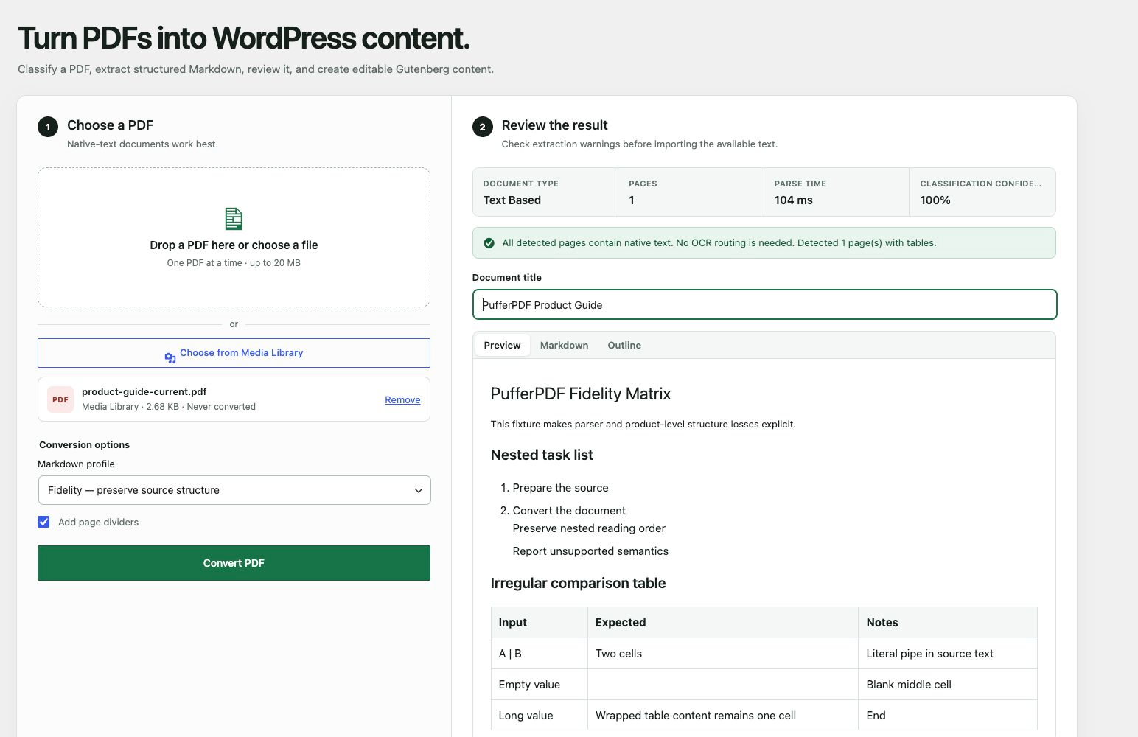Click the Document title input field
The height and width of the screenshot is (737, 1138).
coord(764,304)
